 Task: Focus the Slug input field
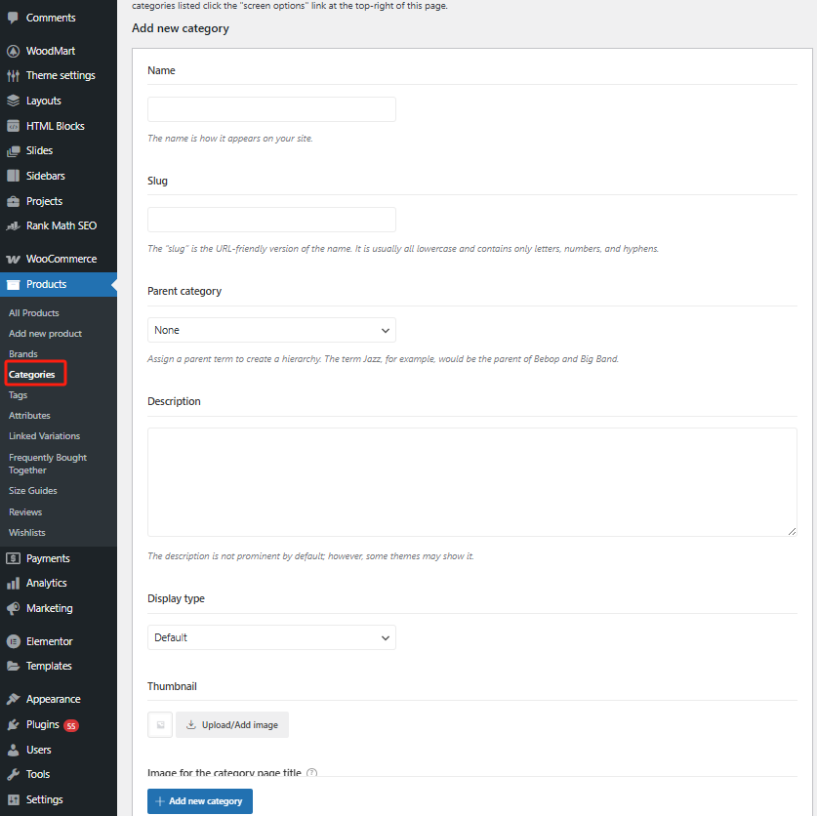coord(271,220)
